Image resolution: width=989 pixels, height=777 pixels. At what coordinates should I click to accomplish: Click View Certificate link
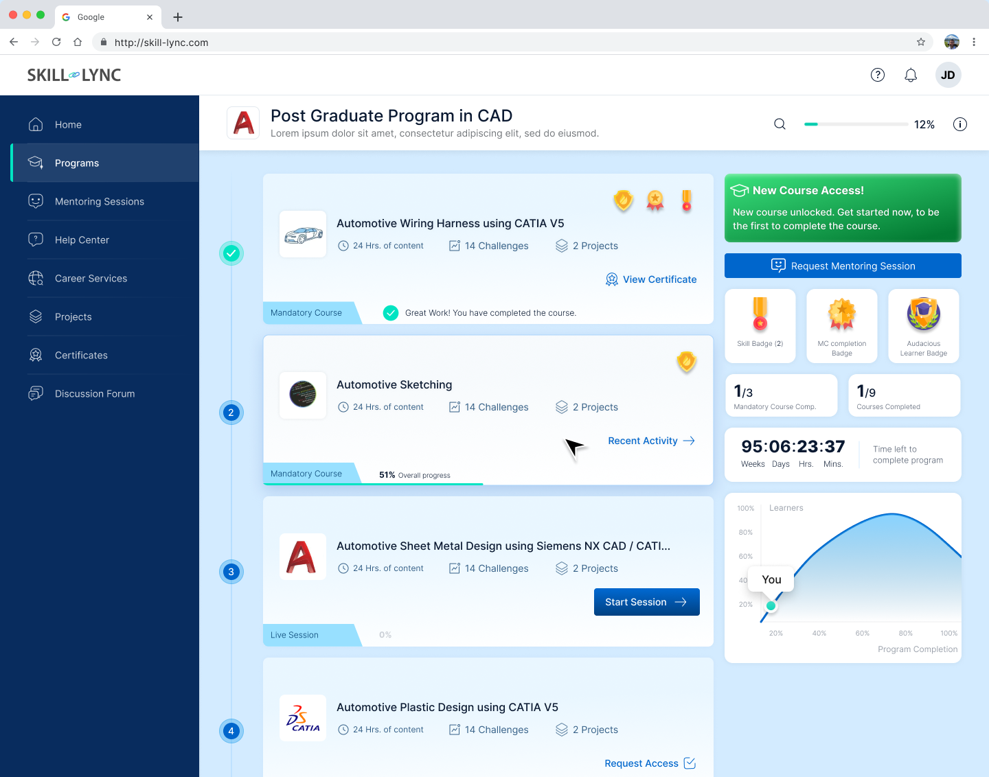[651, 279]
